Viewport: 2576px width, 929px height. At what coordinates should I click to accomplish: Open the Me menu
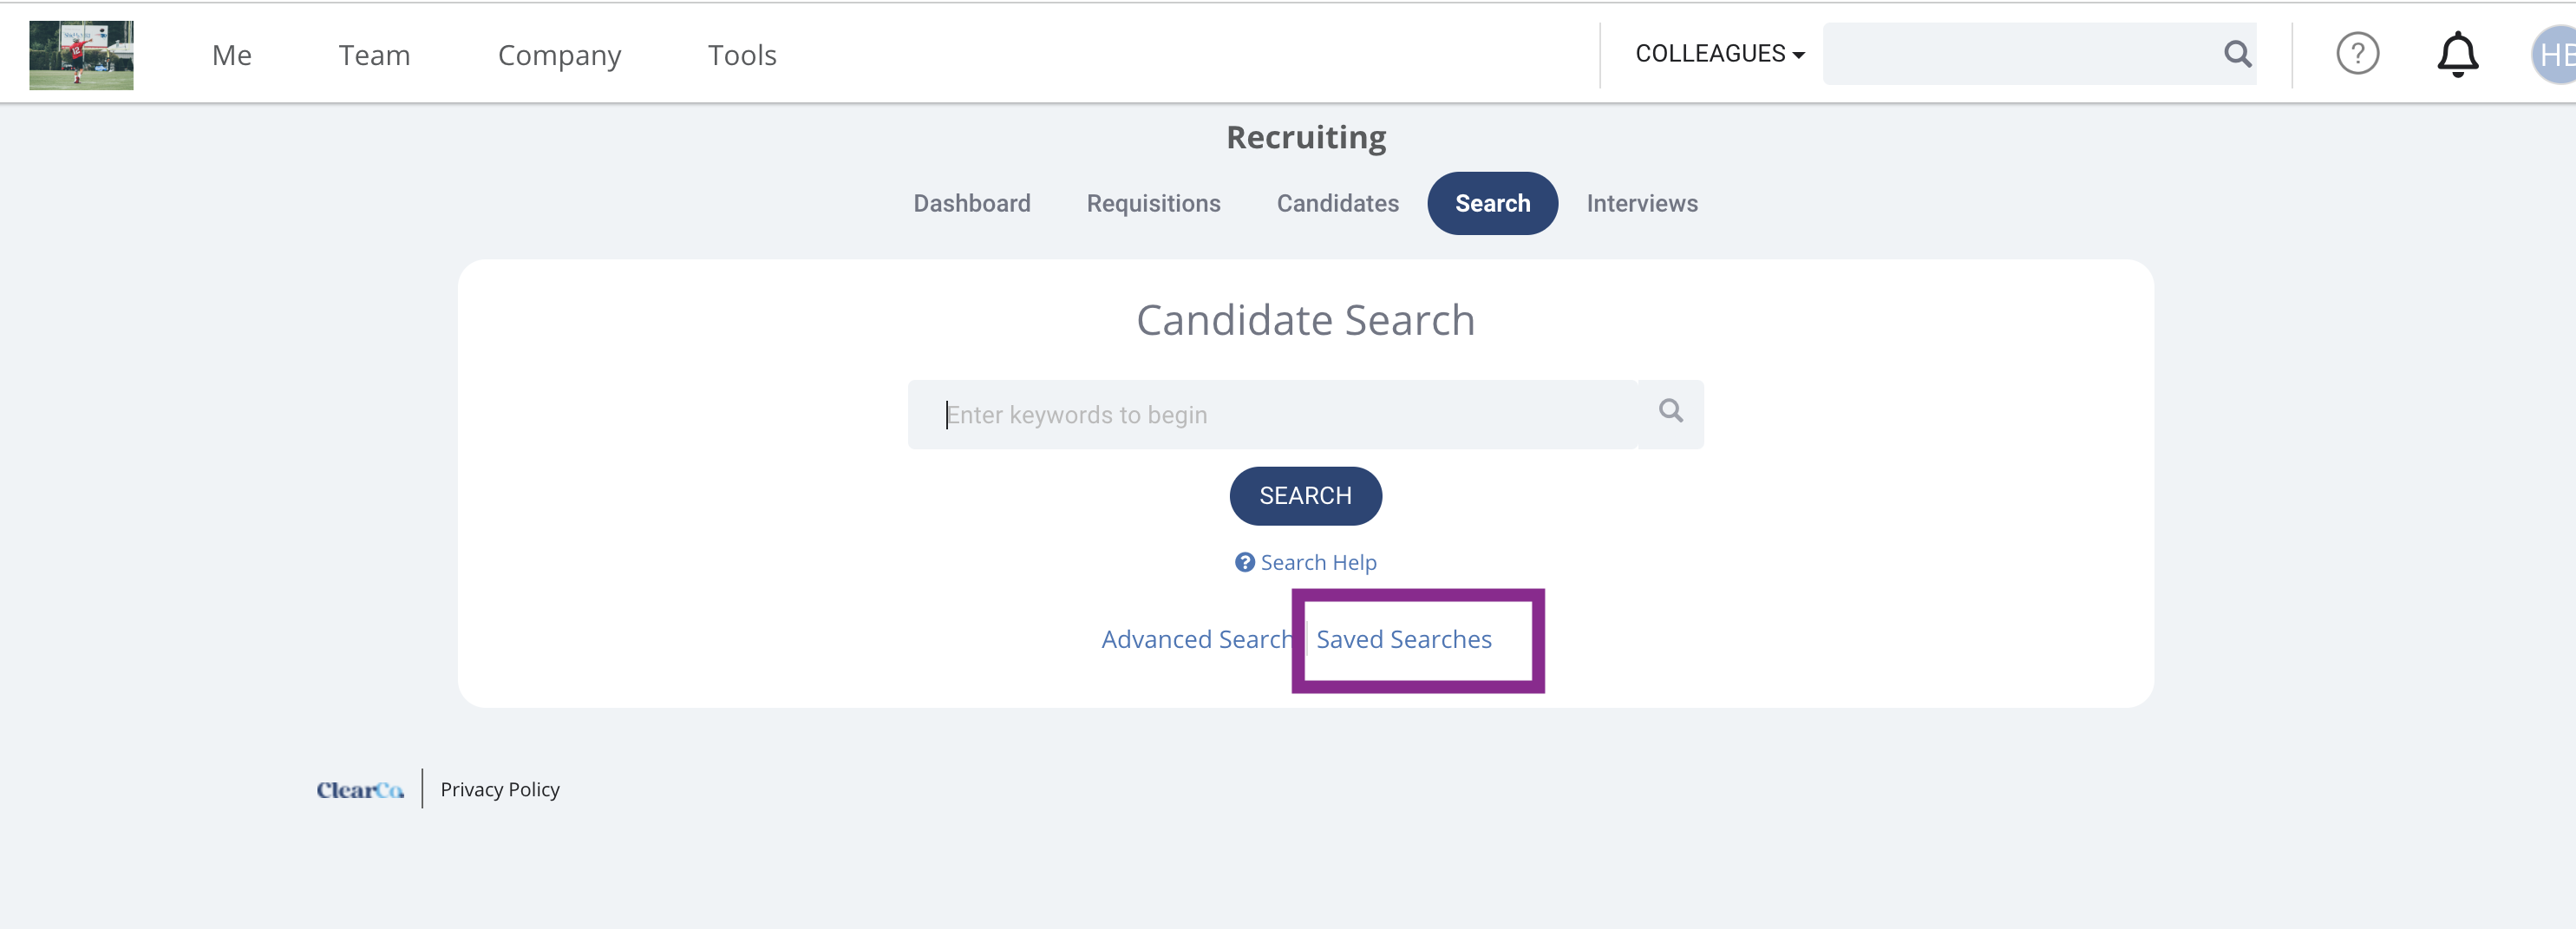232,55
